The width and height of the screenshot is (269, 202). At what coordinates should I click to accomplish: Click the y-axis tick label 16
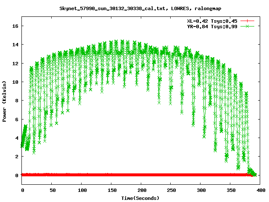point(15,26)
